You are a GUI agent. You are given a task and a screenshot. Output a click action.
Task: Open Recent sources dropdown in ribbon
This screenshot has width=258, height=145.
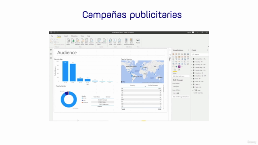coord(92,42)
